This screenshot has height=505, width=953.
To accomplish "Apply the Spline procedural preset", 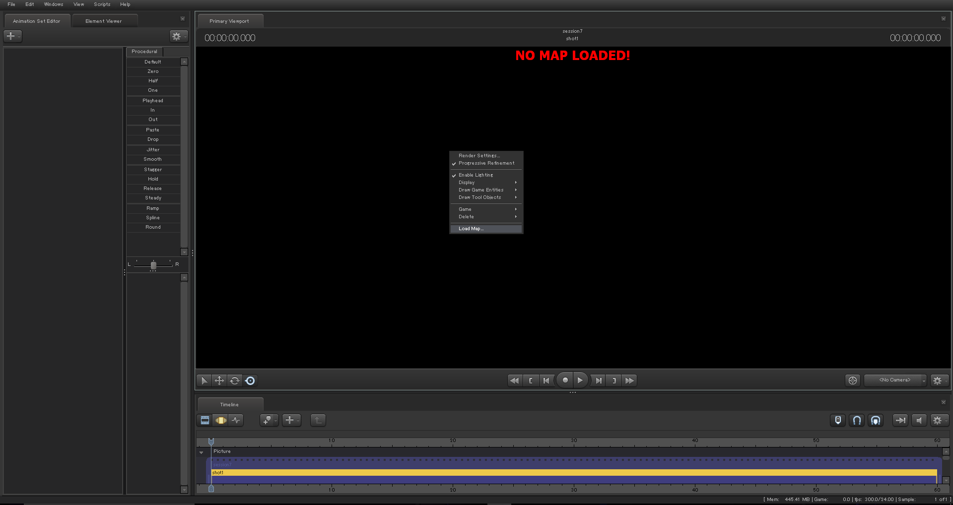I will click(153, 218).
